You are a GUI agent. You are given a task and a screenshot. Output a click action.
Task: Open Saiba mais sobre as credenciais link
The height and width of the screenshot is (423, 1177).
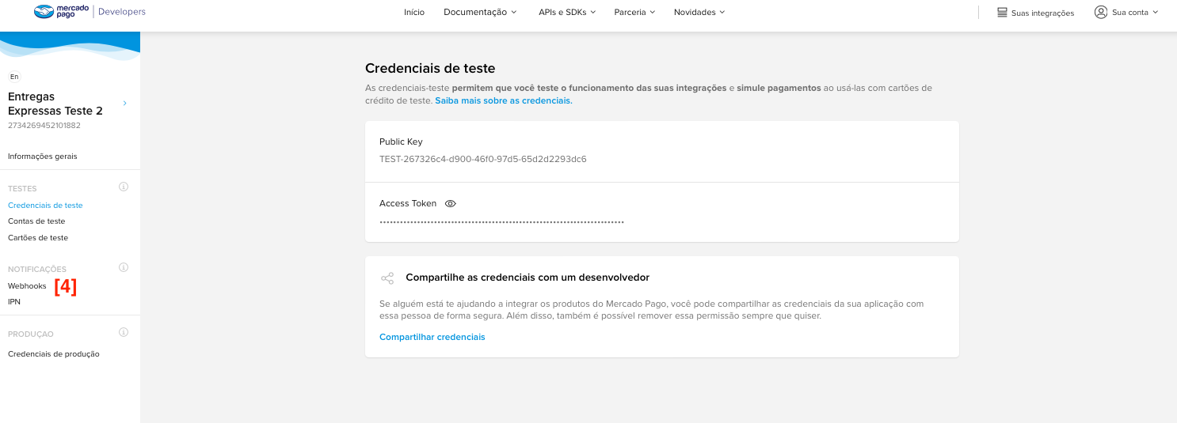(x=503, y=101)
